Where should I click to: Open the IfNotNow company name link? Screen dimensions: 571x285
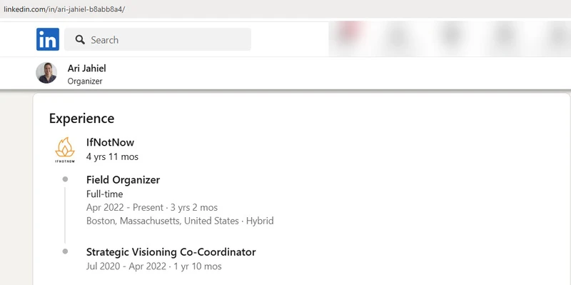pos(111,142)
